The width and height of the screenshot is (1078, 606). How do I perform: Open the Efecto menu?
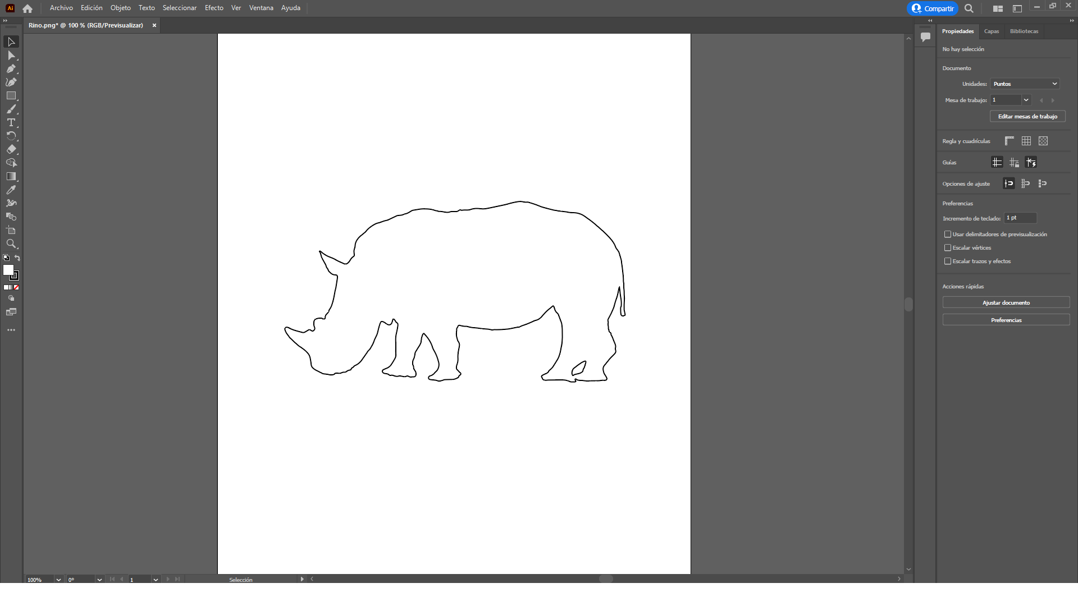coord(214,8)
